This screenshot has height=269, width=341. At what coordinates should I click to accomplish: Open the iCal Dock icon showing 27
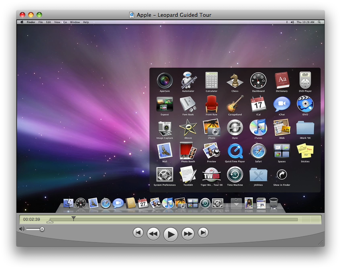(x=143, y=203)
